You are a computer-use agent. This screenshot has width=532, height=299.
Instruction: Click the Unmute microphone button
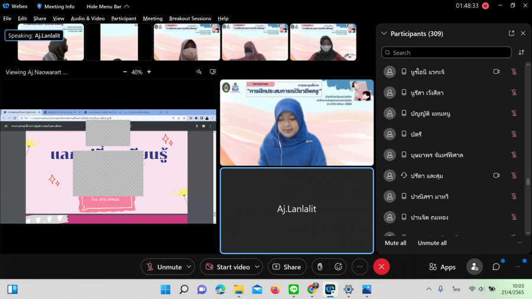(x=164, y=267)
